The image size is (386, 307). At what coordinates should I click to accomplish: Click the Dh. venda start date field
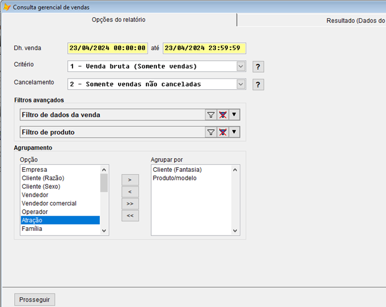pos(107,48)
